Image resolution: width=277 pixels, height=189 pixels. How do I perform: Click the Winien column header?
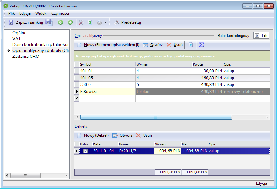coord(168,144)
